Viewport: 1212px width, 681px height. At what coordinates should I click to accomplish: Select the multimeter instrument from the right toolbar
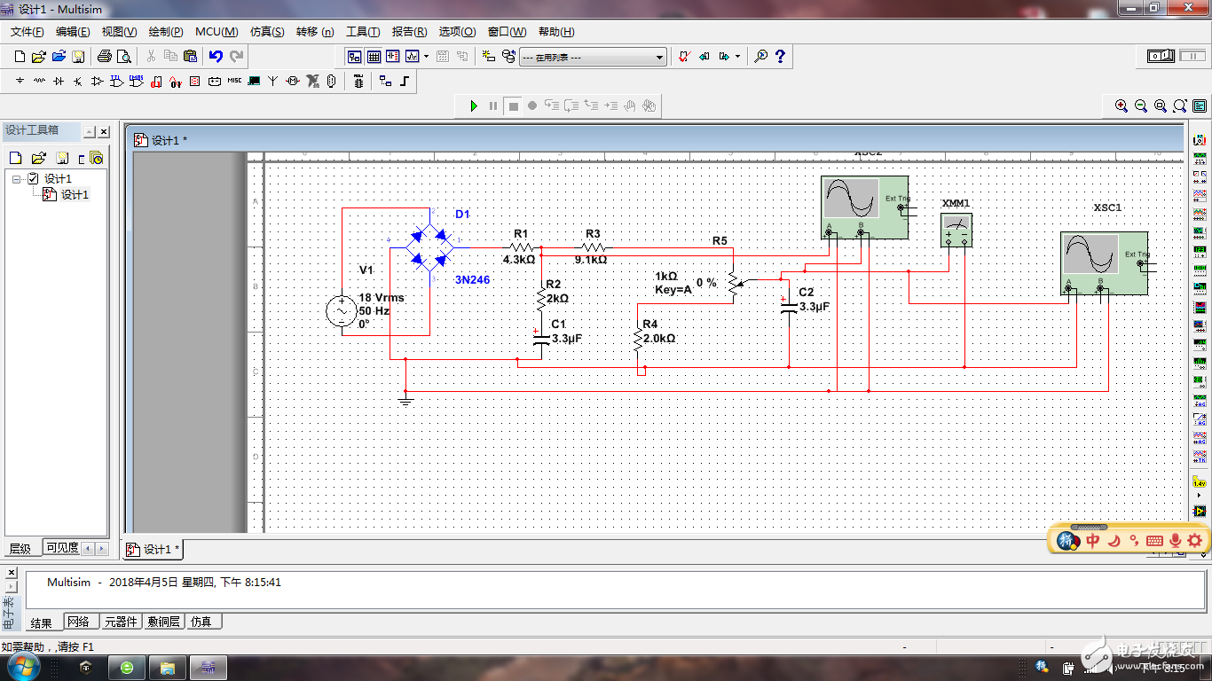pos(1200,140)
